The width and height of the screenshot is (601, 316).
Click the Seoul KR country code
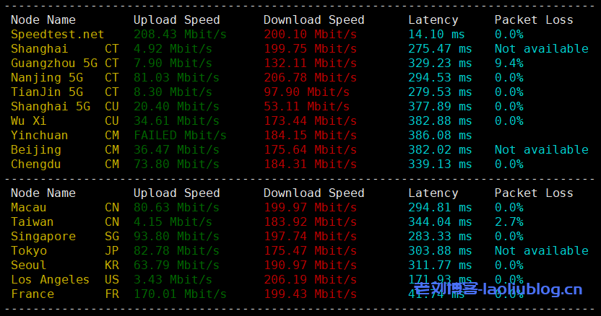(x=112, y=265)
